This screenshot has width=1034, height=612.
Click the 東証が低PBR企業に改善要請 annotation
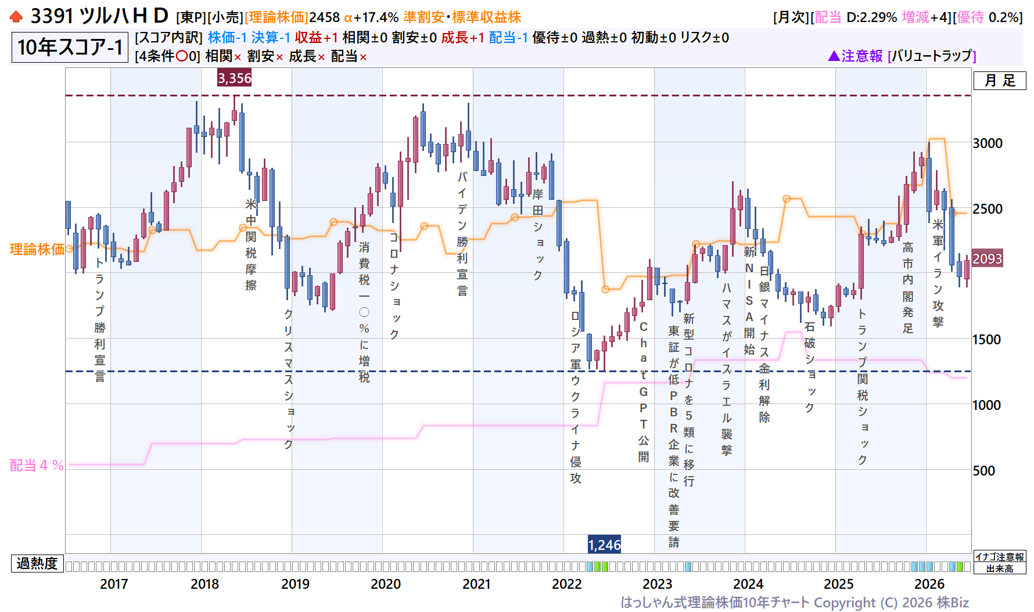point(674,436)
